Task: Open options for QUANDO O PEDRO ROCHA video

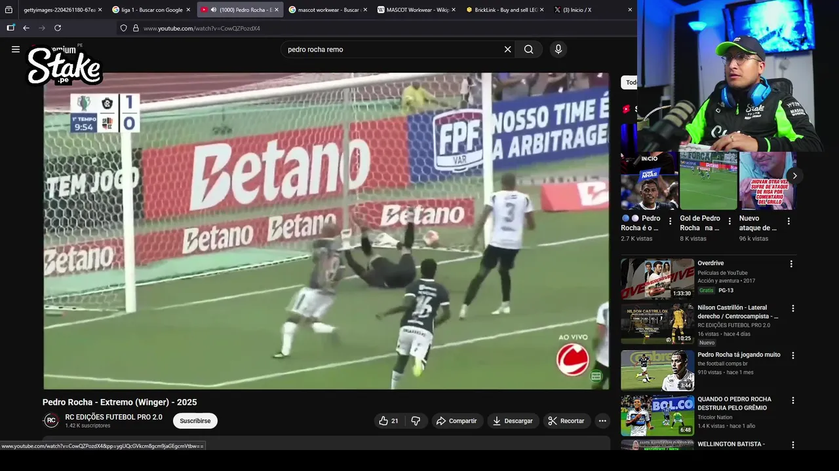Action: [x=792, y=400]
